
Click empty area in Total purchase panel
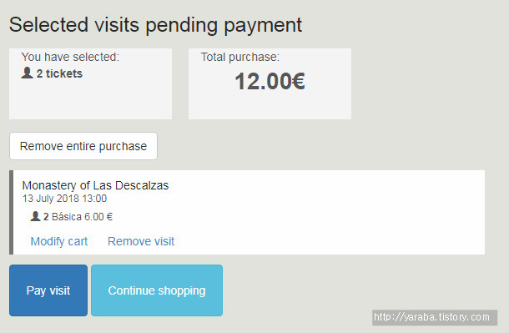(270, 105)
